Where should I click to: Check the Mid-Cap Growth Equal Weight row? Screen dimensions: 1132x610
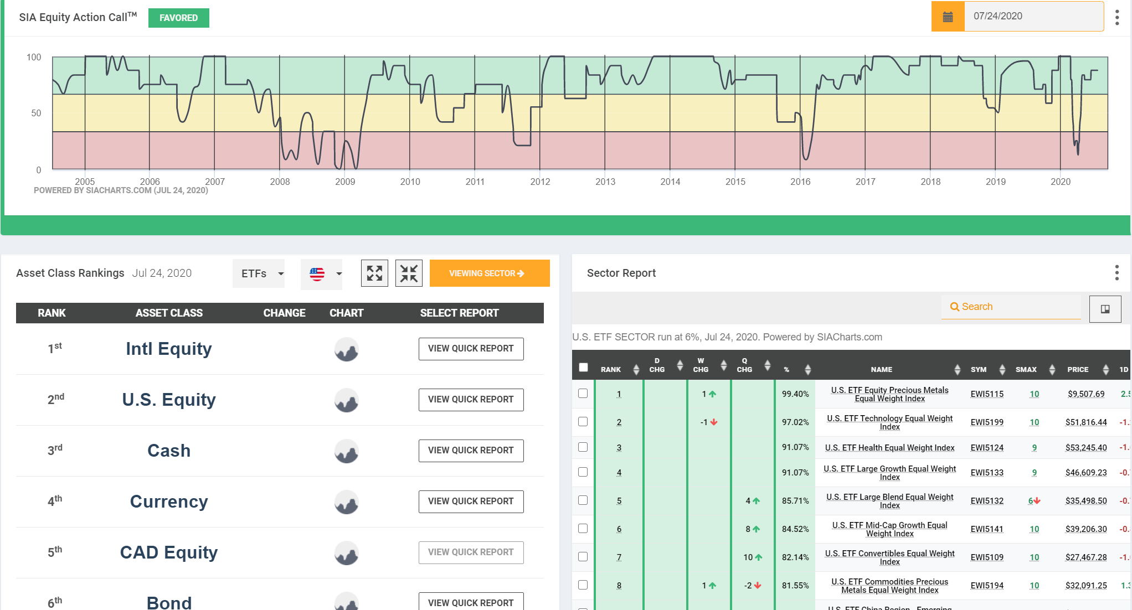(x=583, y=528)
